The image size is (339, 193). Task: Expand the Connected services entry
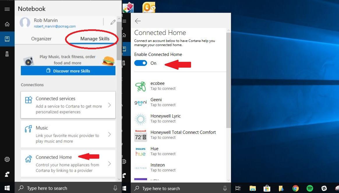(68, 105)
